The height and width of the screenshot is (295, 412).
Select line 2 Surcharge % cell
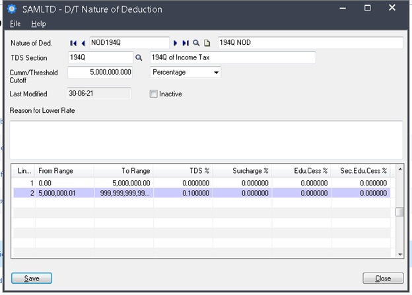pos(242,193)
